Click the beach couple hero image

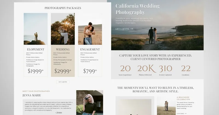tap(157, 25)
